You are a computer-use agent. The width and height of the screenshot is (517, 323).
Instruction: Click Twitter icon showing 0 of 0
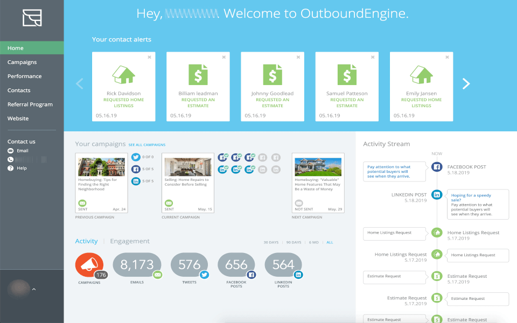[136, 157]
